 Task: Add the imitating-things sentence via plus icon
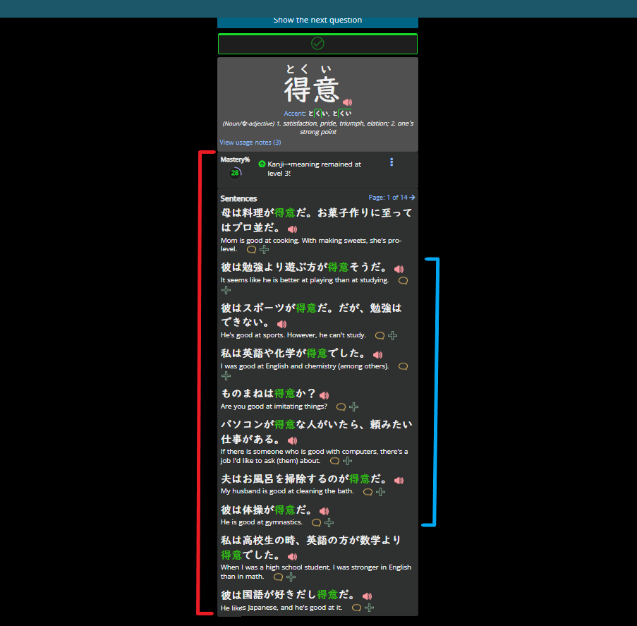(x=354, y=407)
